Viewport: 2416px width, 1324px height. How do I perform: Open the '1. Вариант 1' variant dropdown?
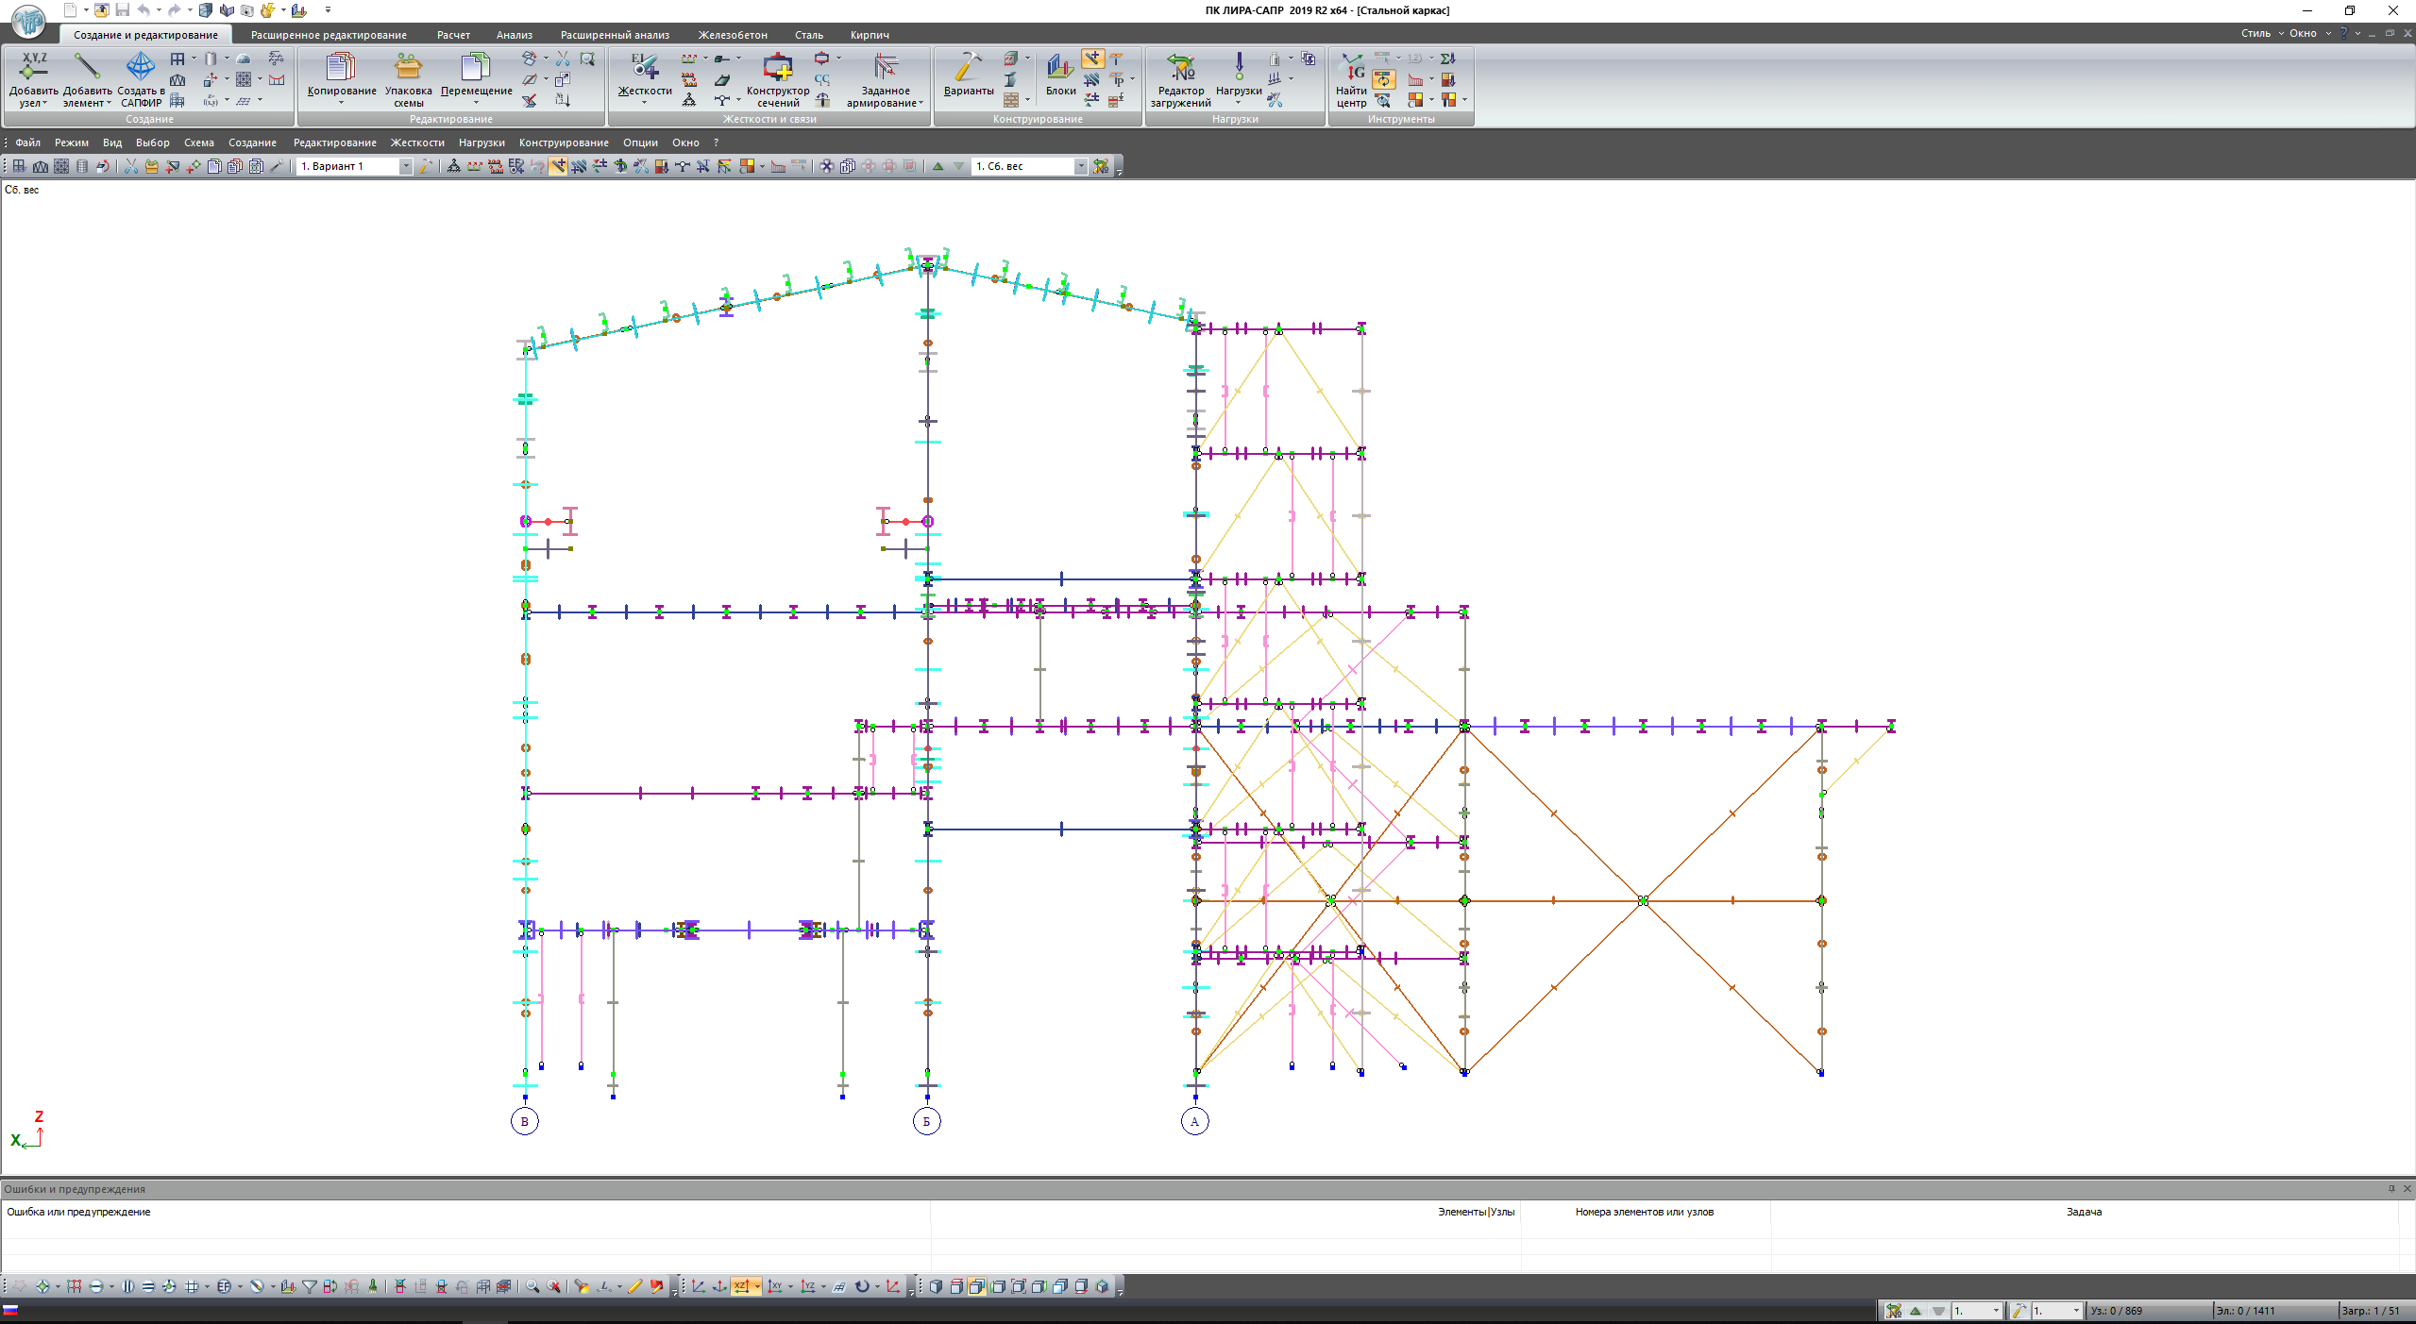(x=405, y=166)
